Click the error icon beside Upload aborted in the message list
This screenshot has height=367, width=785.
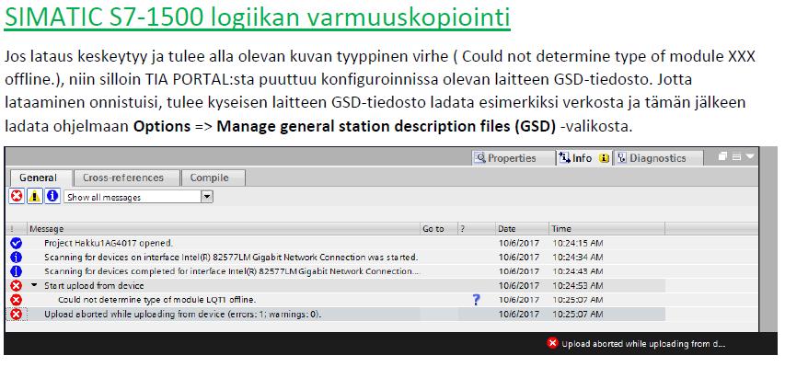(x=17, y=315)
